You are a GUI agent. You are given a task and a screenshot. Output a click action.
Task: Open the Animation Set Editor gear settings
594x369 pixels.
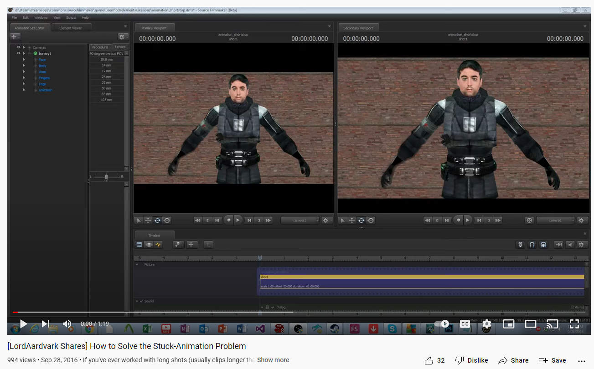(x=122, y=37)
